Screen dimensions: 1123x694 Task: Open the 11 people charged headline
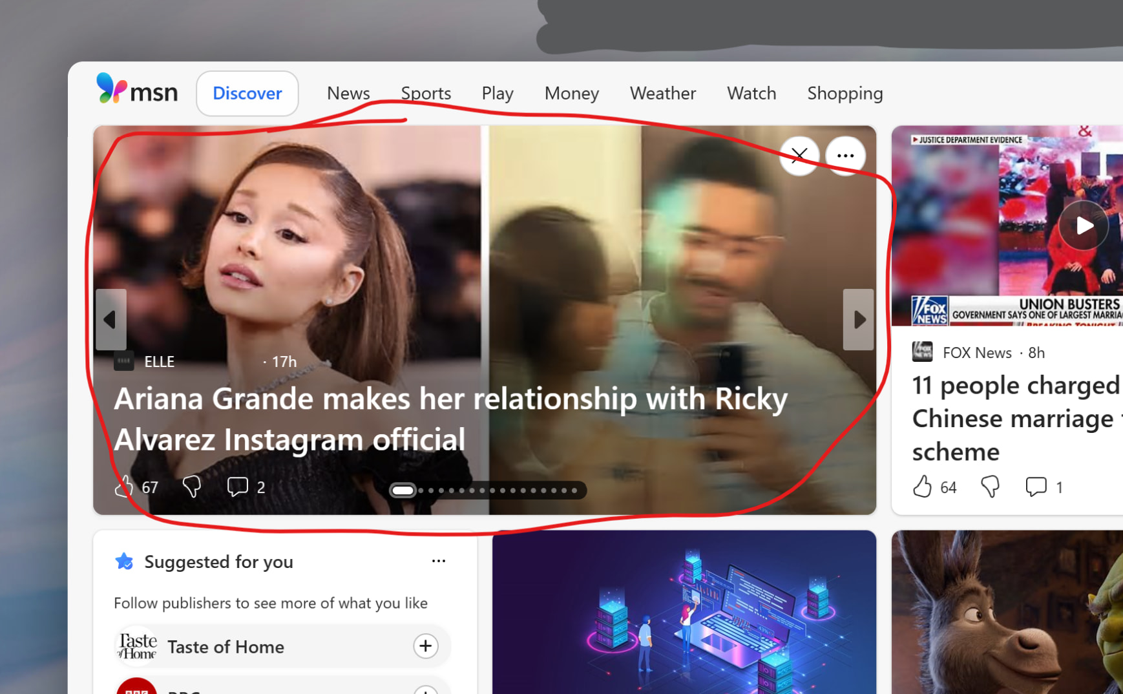click(x=1017, y=418)
